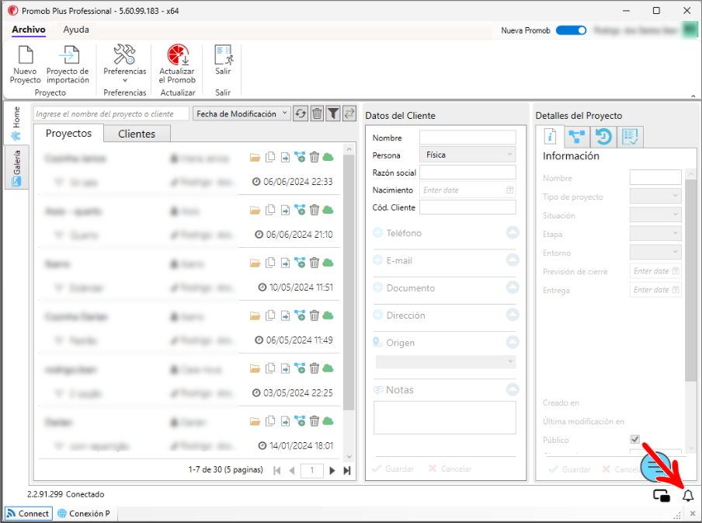Switch to the Clientes tab

tap(137, 134)
